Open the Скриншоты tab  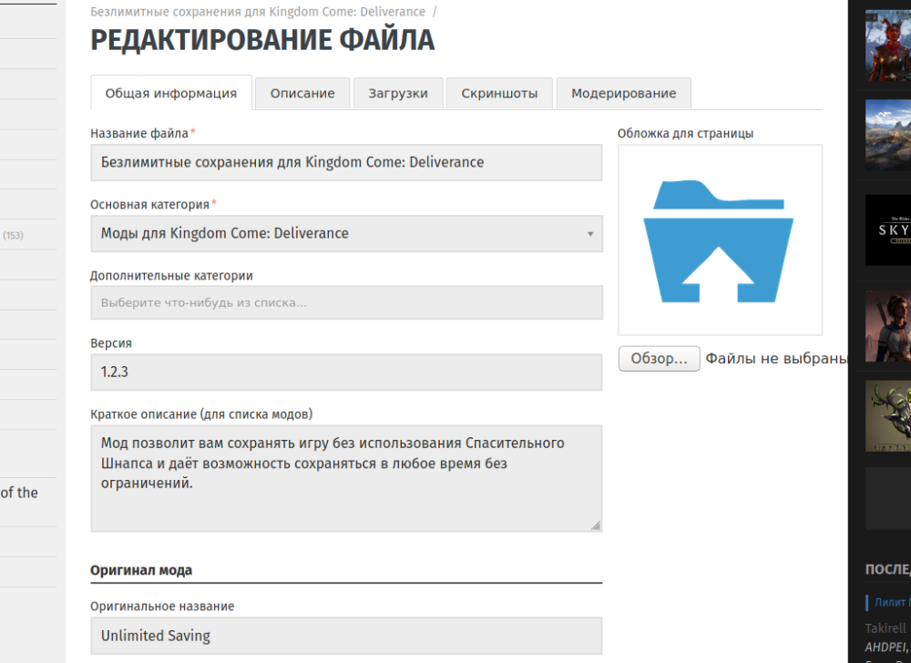click(x=499, y=93)
